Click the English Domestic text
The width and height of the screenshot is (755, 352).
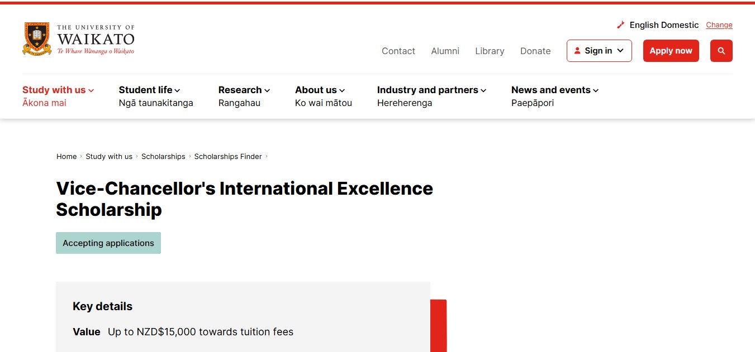[664, 25]
